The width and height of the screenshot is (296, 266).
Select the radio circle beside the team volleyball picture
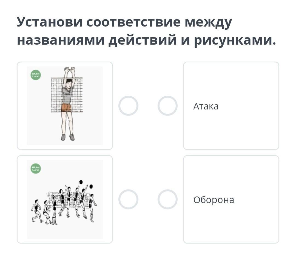pos(128,199)
